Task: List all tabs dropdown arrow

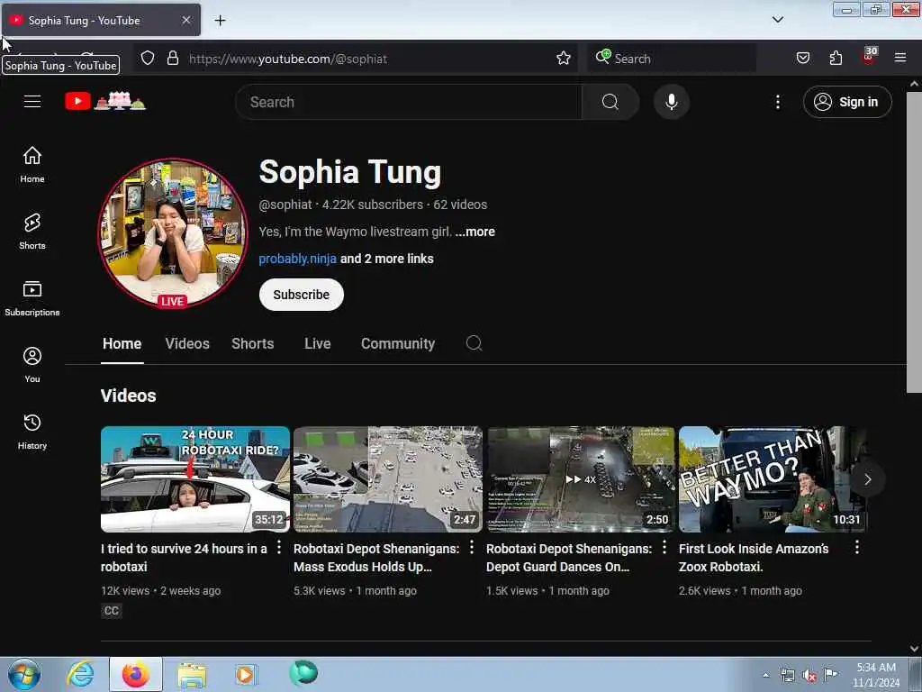Action: tap(777, 20)
